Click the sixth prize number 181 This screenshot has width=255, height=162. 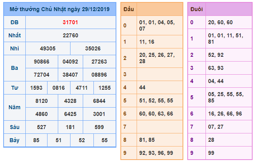70,127
